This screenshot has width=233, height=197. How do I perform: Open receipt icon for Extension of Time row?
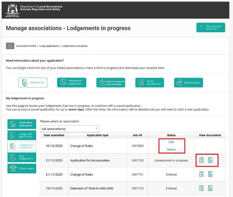[201, 188]
